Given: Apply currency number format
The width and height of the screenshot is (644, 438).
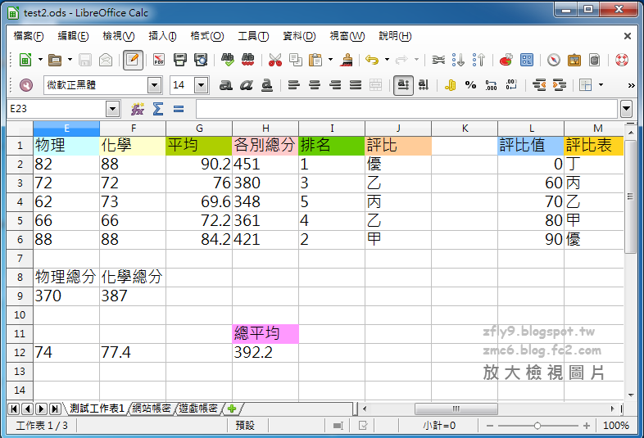Looking at the screenshot, I should click(450, 85).
